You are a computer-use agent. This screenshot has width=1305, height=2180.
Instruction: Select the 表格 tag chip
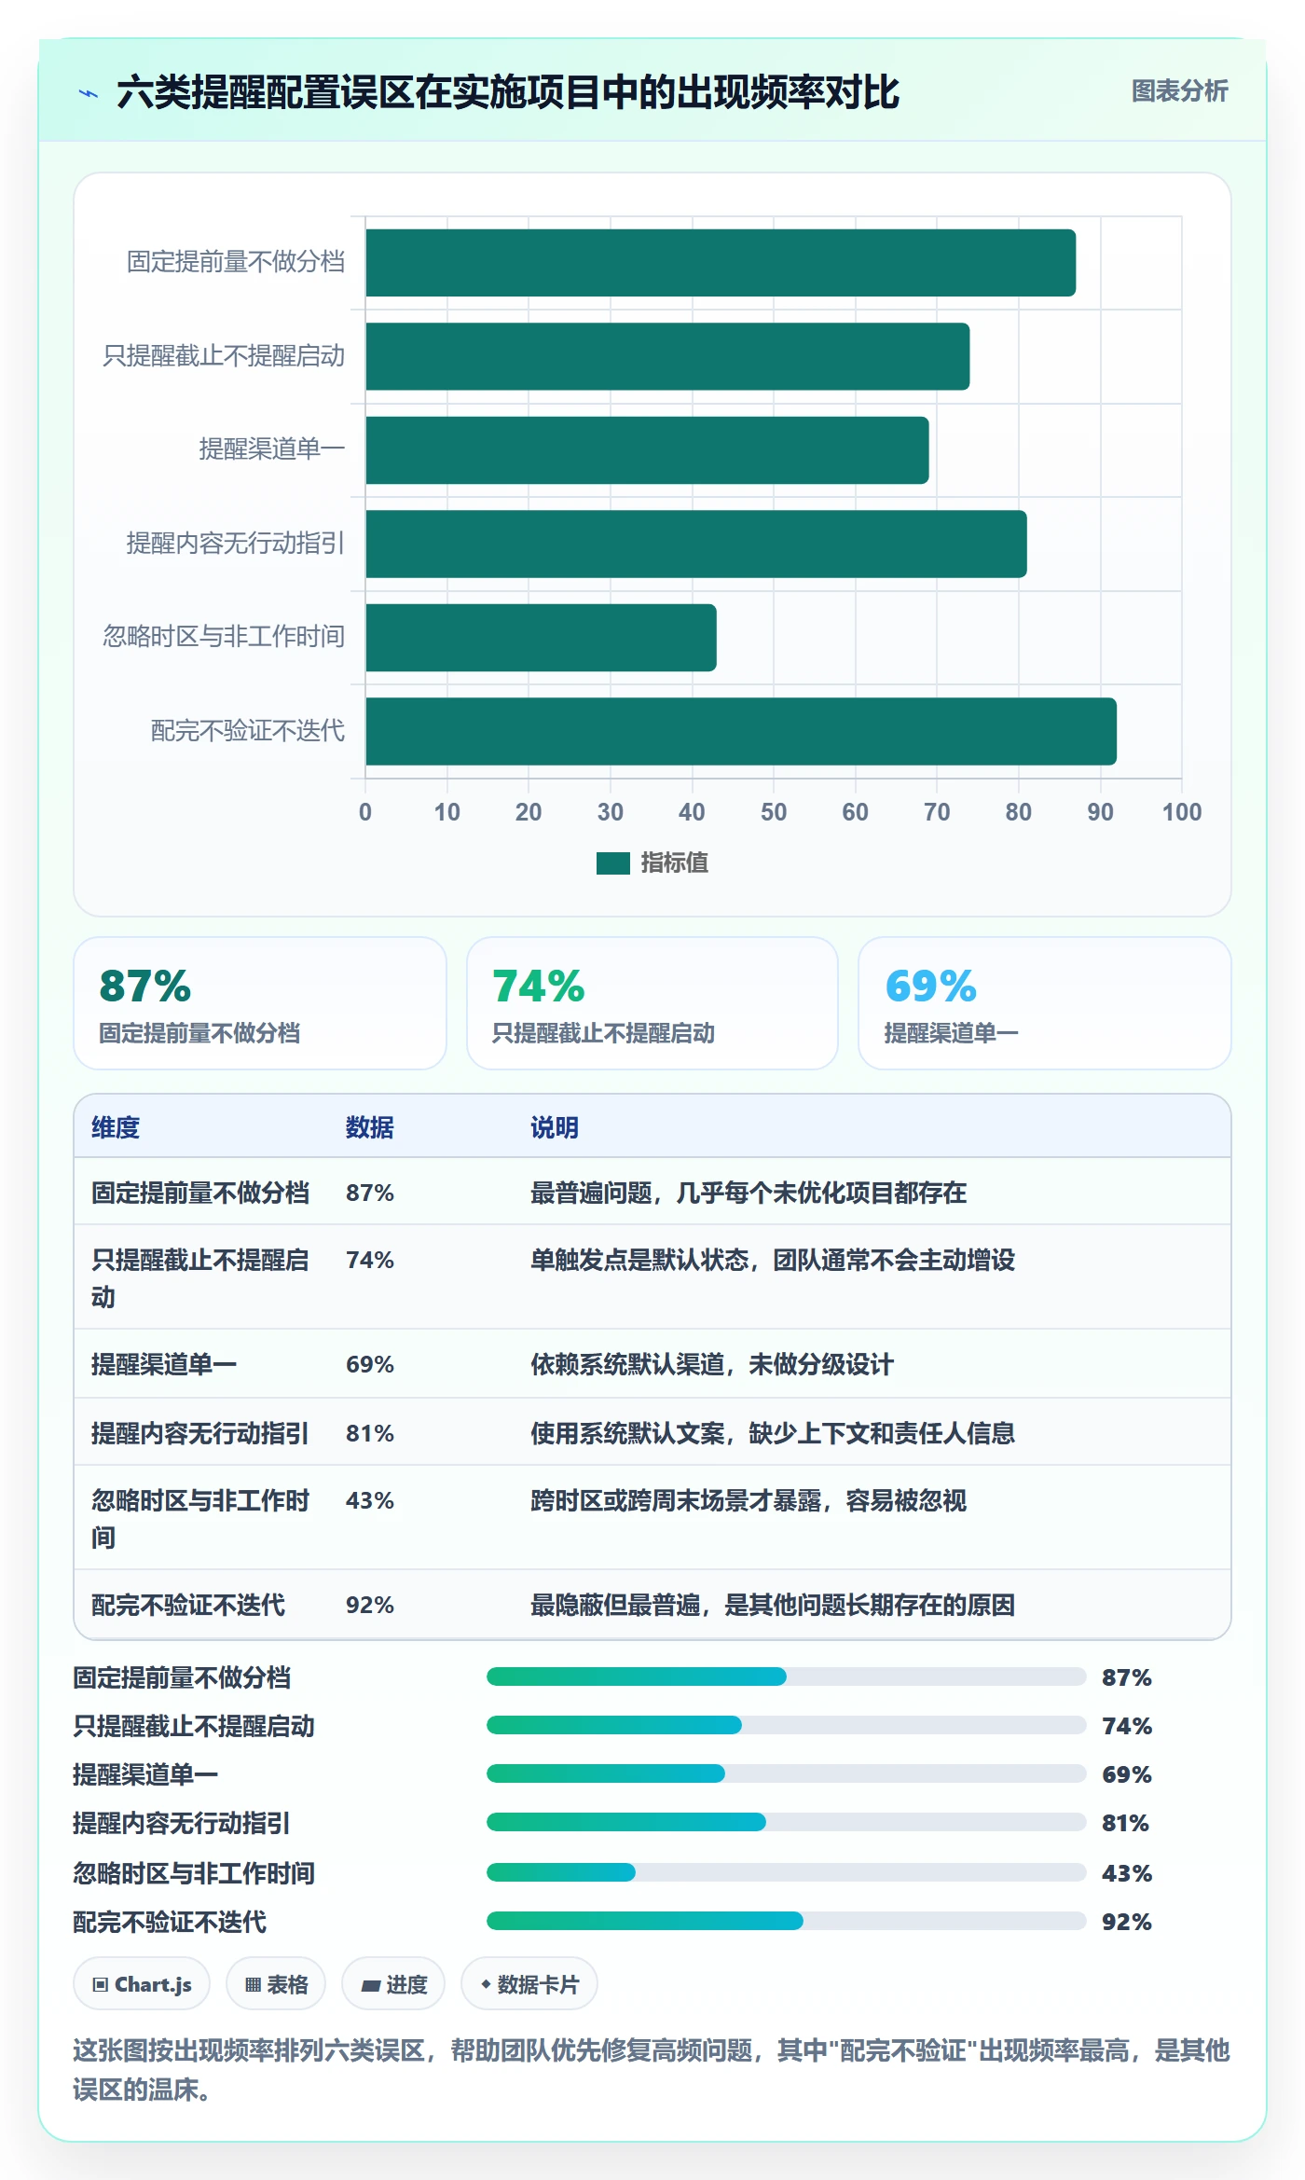click(x=276, y=1984)
